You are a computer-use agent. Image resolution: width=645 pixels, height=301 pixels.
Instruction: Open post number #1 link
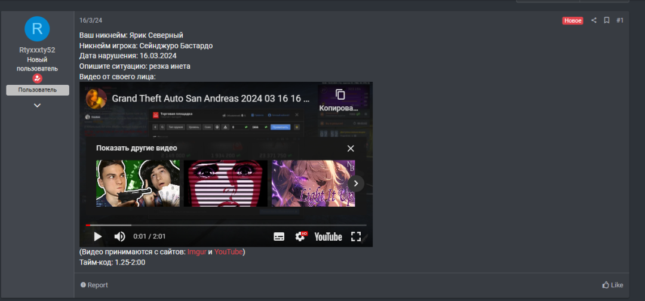[620, 20]
